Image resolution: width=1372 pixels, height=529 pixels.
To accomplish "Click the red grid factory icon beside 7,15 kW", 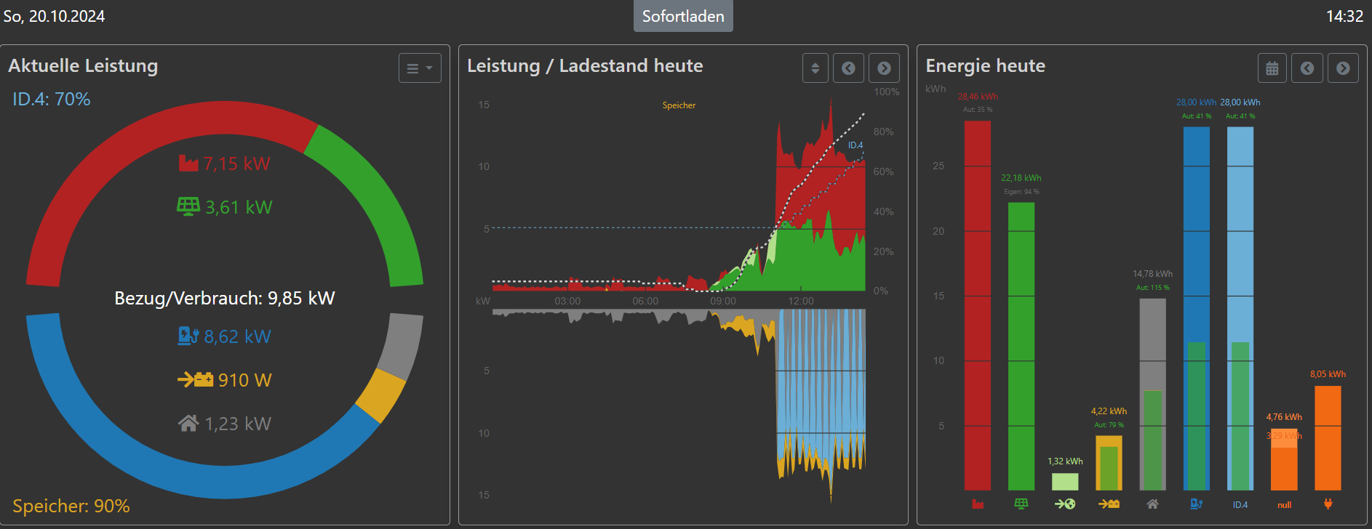I will tap(188, 163).
